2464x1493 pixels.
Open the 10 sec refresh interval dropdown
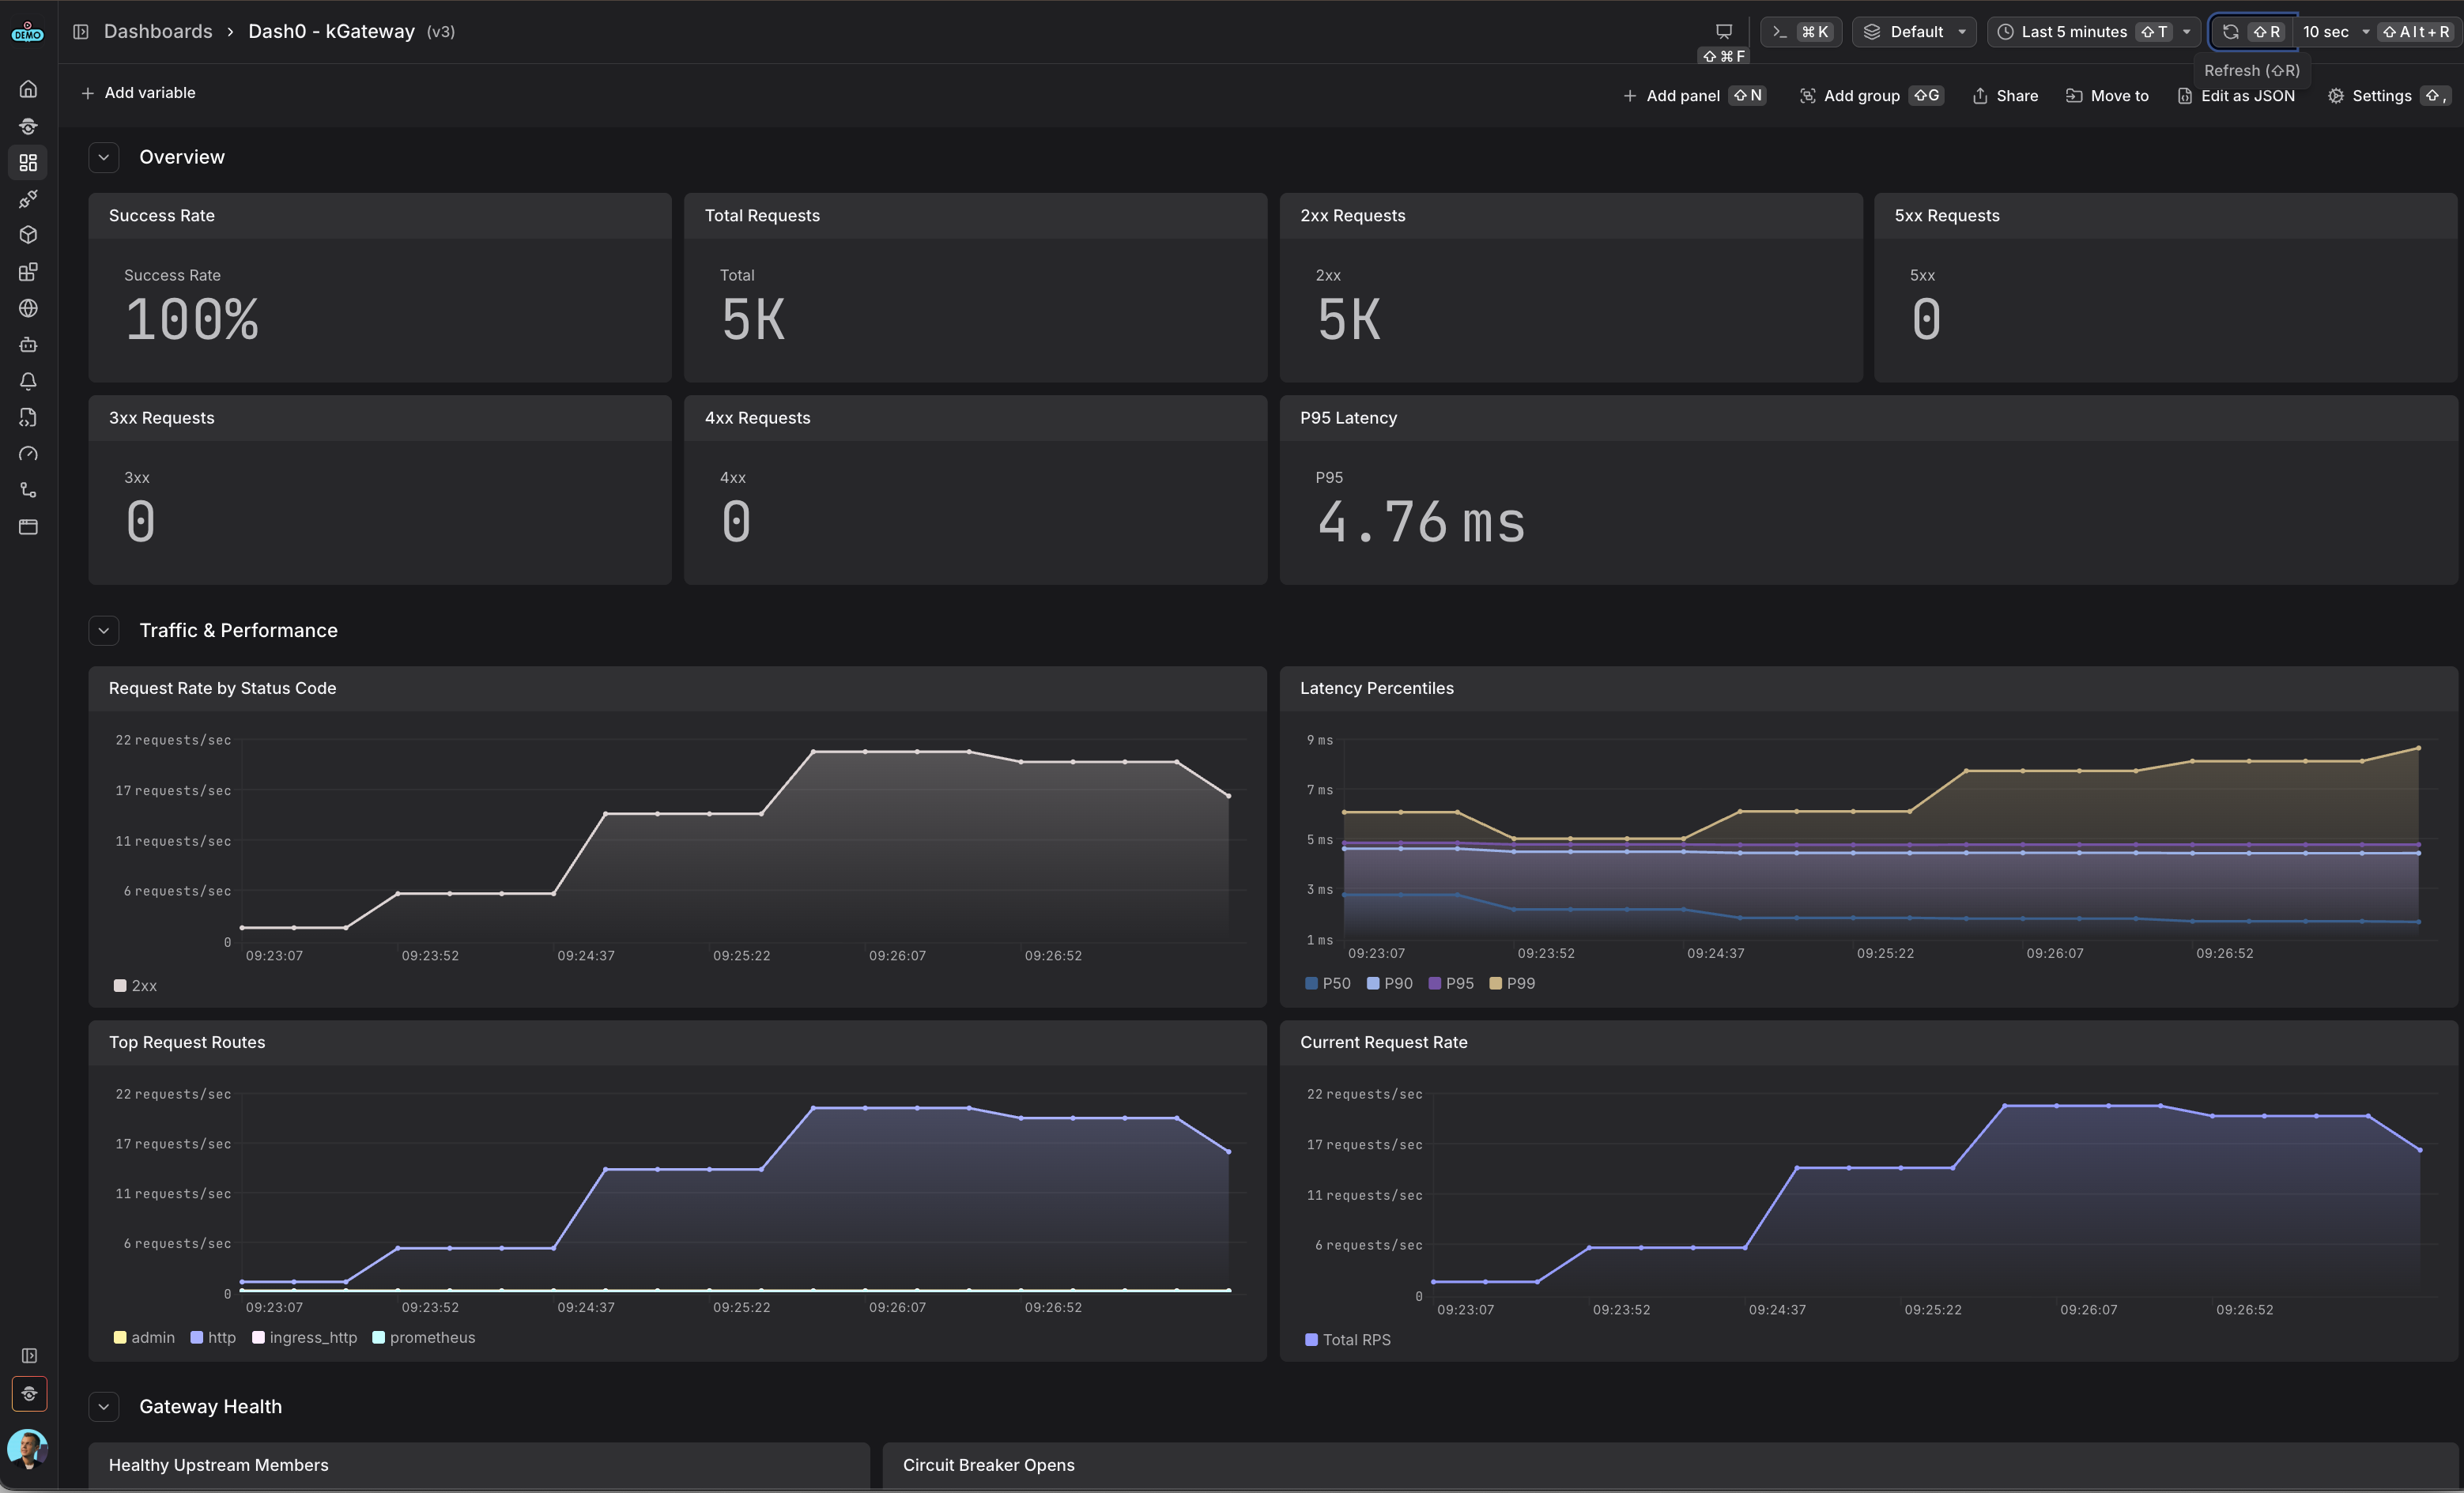tap(2335, 32)
